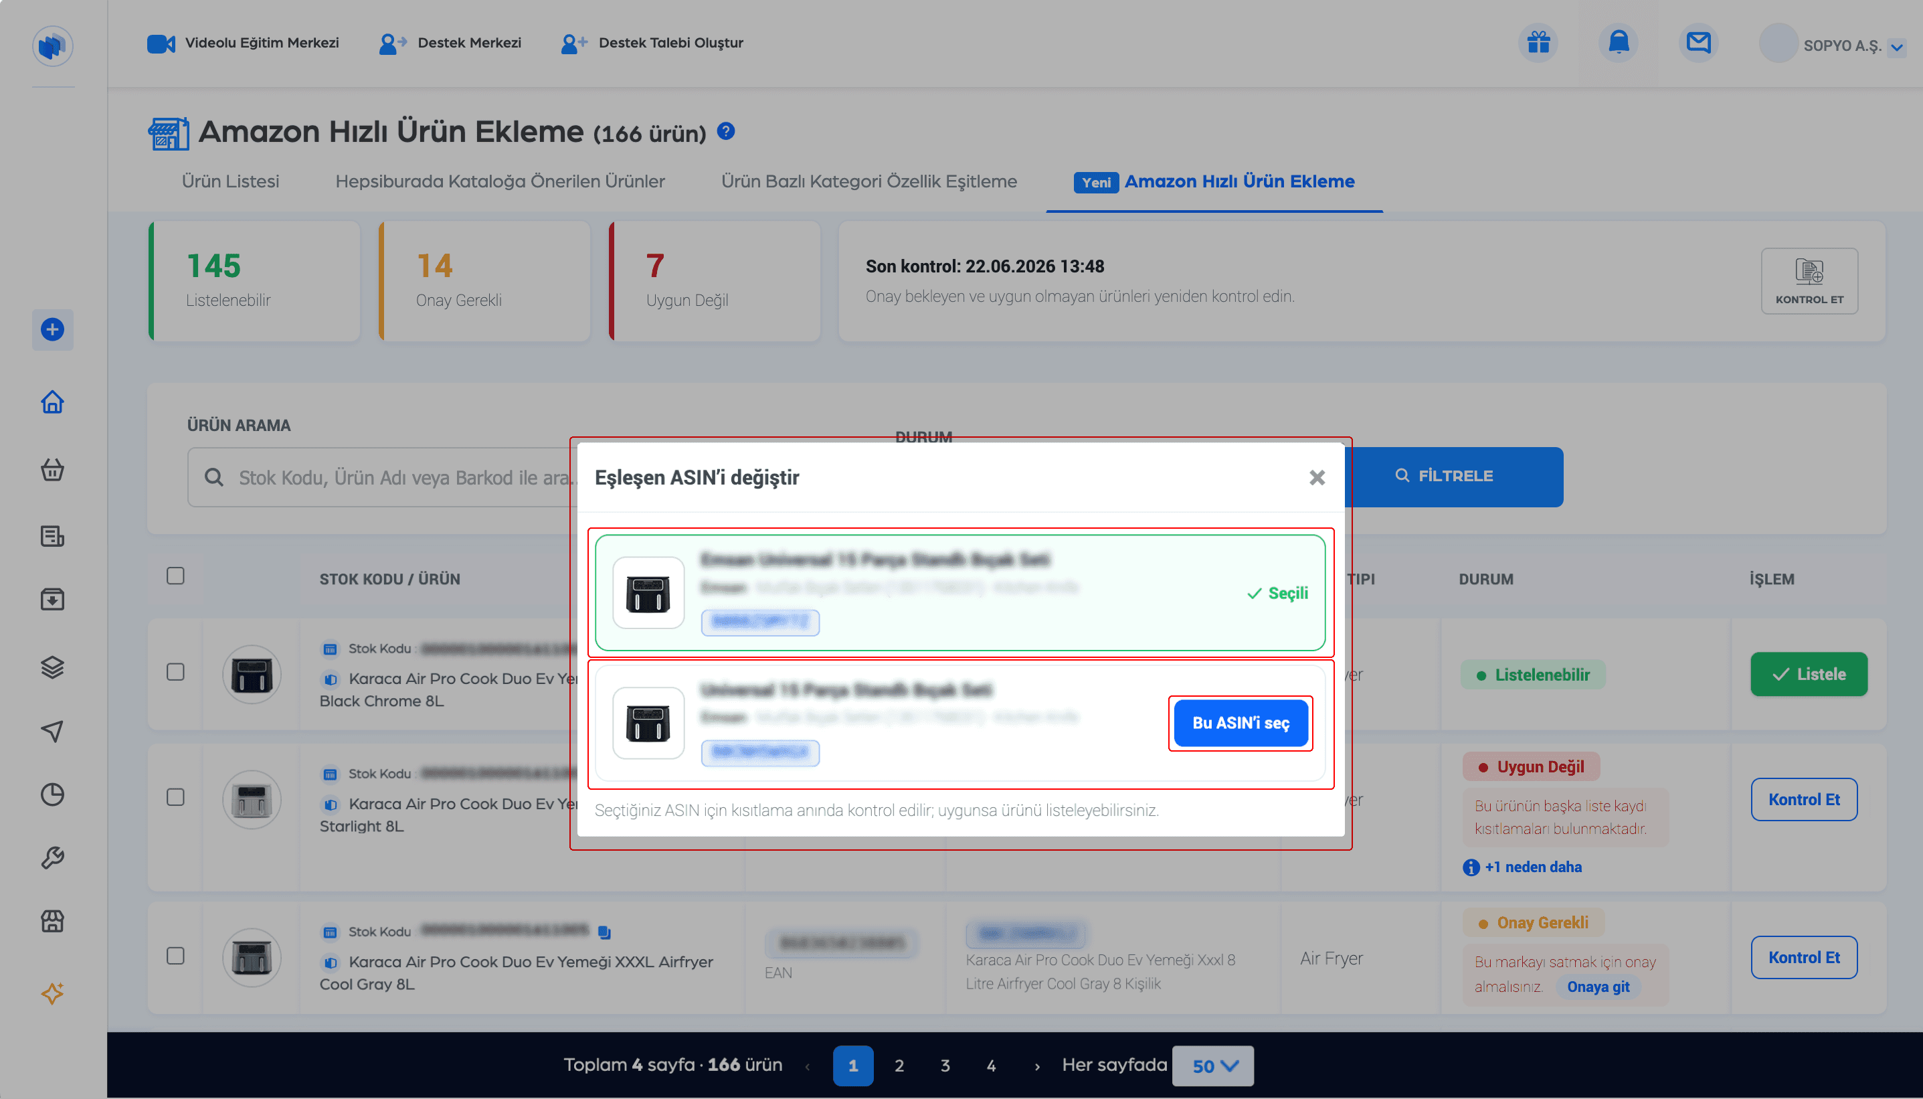Select page 1 in pagination
The image size is (1923, 1099).
click(853, 1066)
